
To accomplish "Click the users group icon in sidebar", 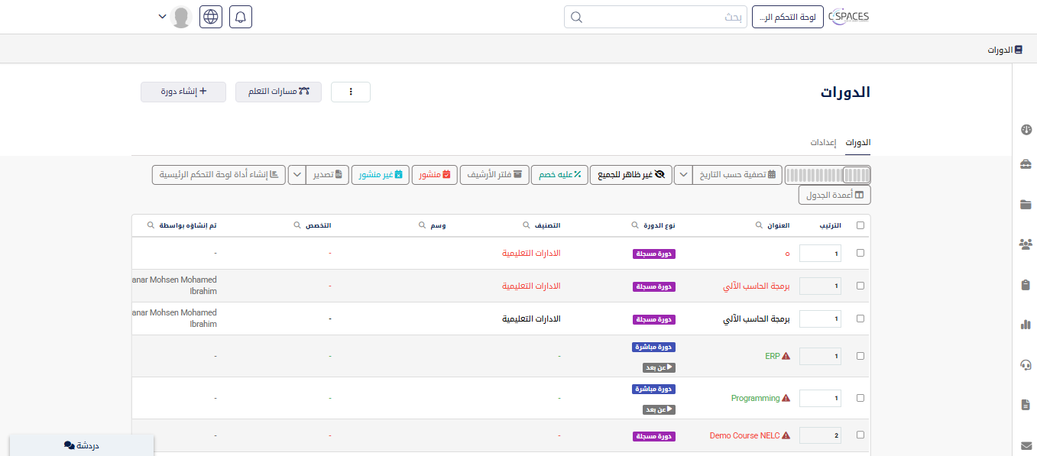I will click(1026, 244).
